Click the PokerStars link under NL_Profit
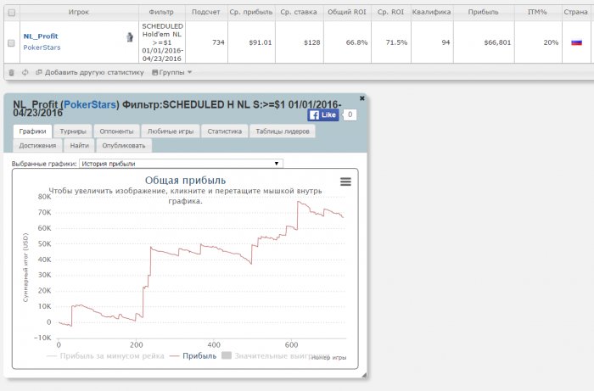594x391 pixels. [42, 47]
